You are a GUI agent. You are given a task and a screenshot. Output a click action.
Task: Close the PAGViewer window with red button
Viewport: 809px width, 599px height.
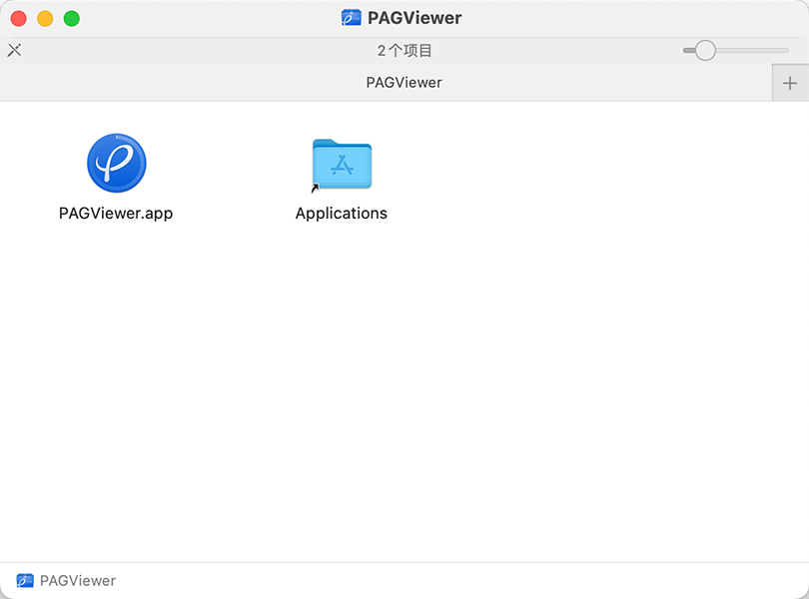coord(19,19)
